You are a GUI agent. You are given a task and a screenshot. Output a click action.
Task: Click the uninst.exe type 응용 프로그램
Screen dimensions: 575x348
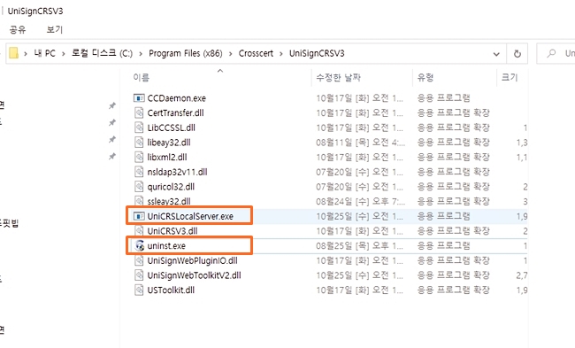[443, 245]
